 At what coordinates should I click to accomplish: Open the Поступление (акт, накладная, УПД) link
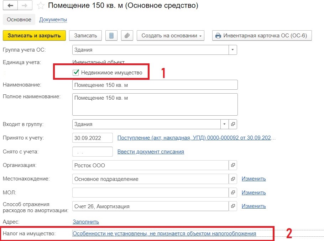tap(196, 138)
